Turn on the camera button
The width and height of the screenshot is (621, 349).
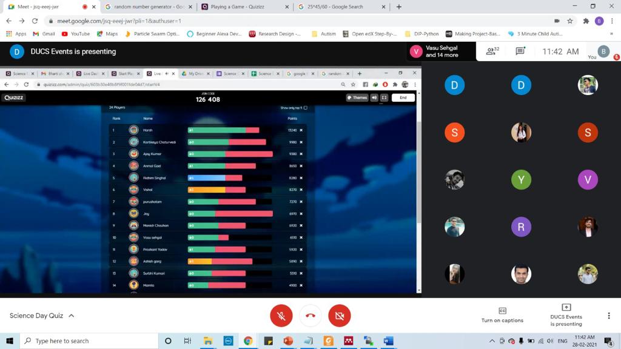(x=340, y=316)
